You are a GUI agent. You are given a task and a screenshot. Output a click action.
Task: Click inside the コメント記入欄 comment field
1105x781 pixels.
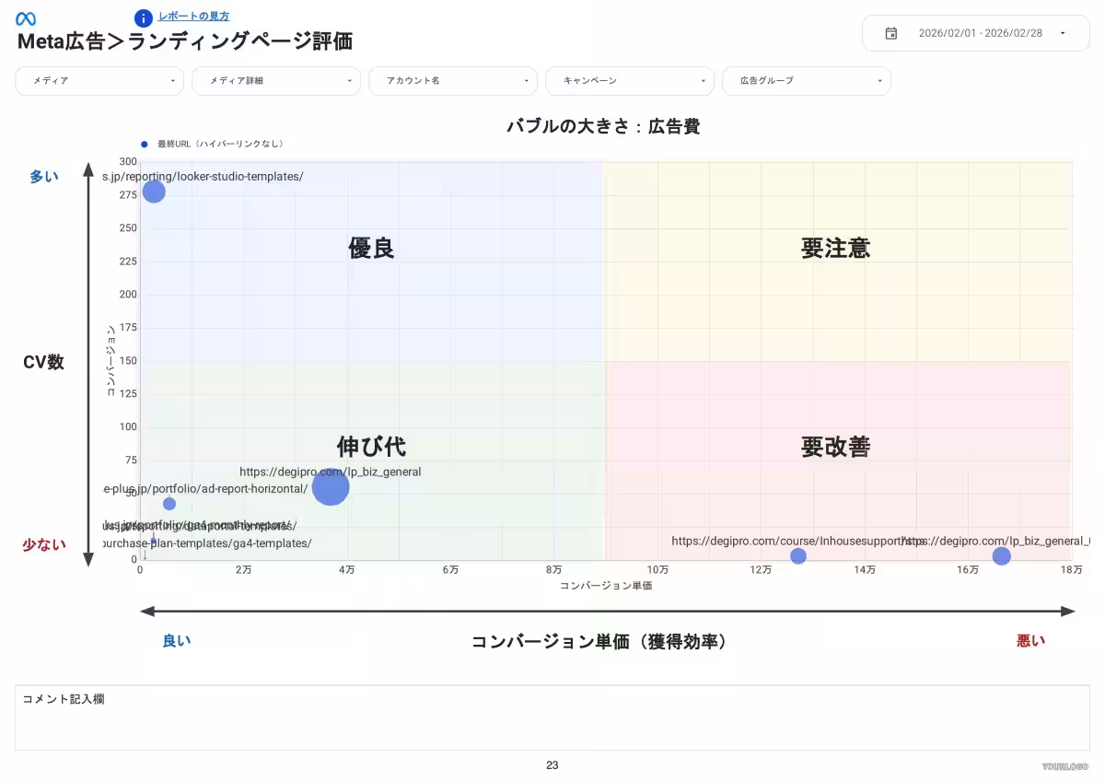552,718
